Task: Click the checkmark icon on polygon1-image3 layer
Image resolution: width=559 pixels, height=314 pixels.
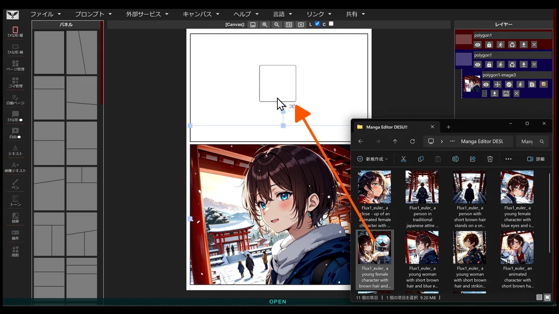Action: [x=509, y=85]
